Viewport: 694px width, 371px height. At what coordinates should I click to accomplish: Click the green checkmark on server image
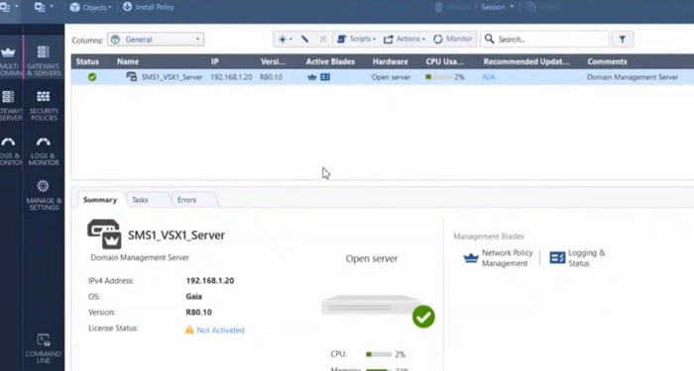(x=423, y=317)
